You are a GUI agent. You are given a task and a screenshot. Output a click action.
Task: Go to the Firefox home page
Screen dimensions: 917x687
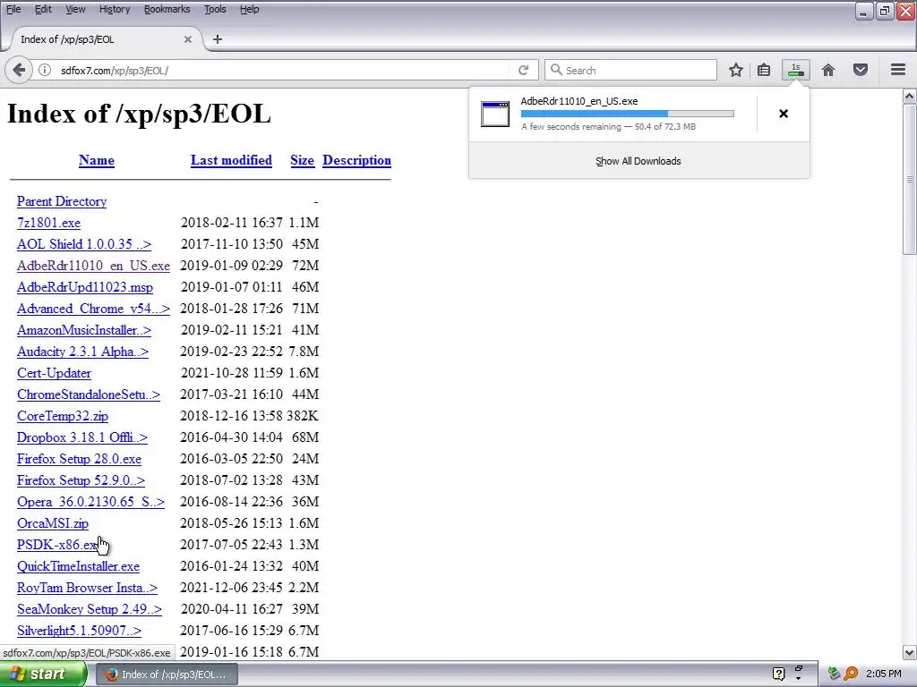[828, 70]
